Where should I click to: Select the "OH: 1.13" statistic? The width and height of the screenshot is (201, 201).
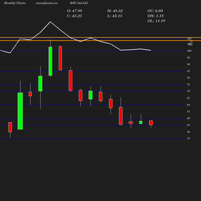[x=156, y=16]
